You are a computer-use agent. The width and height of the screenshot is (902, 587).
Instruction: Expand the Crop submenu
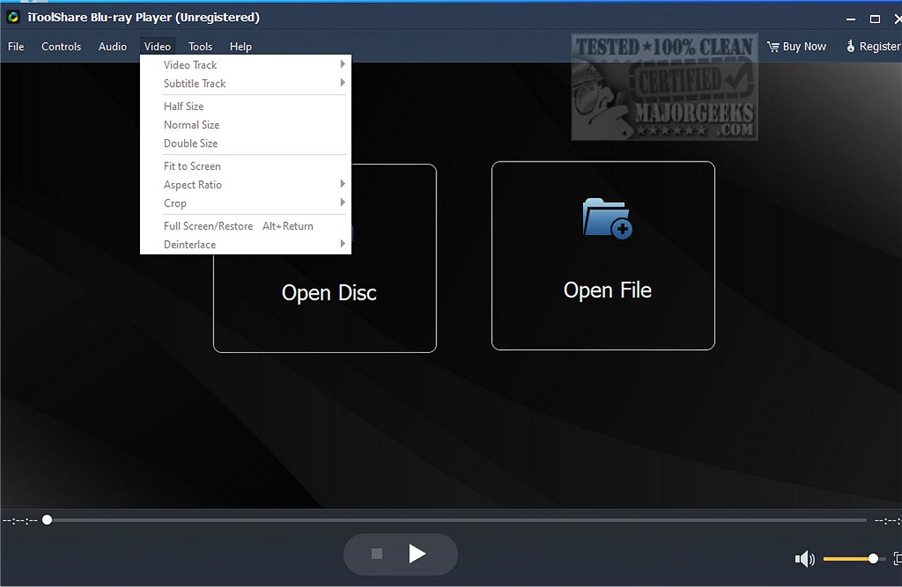246,203
